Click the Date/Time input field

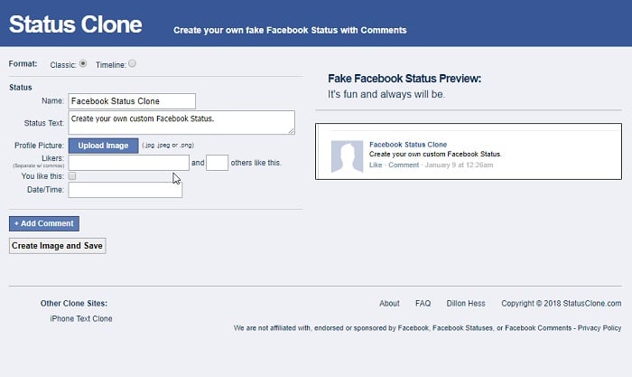click(x=125, y=190)
